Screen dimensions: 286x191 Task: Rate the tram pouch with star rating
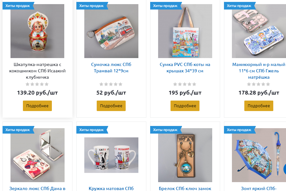(x=111, y=84)
